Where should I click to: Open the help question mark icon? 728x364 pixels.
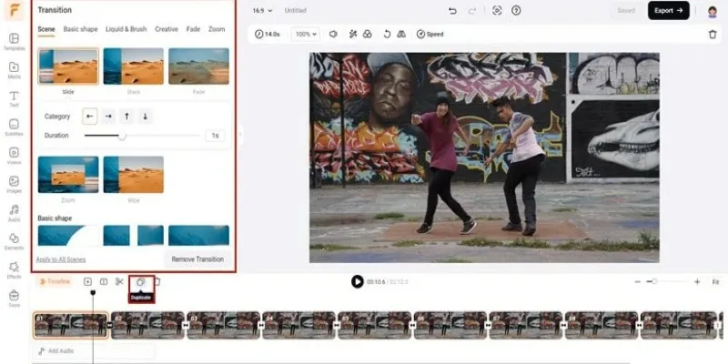click(x=516, y=10)
